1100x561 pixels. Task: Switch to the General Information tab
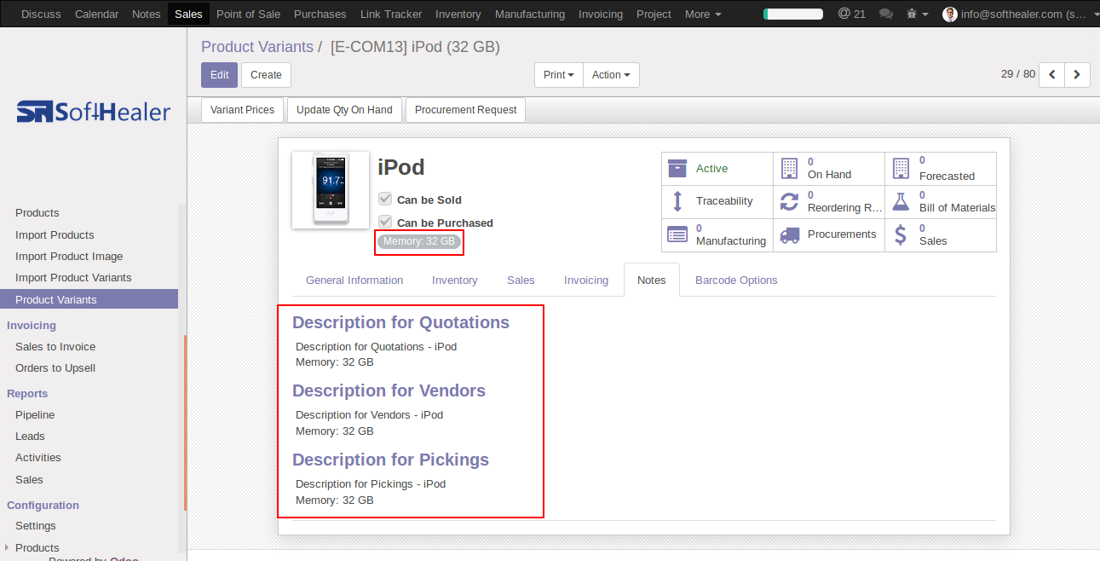[354, 280]
